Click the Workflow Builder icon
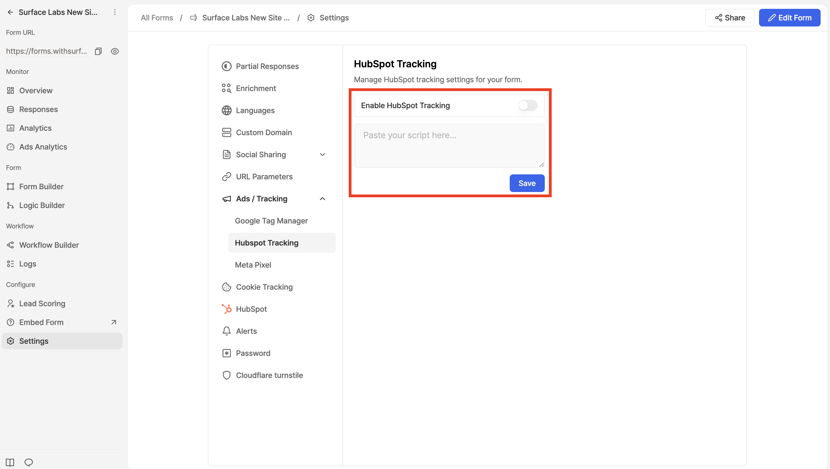Image resolution: width=830 pixels, height=469 pixels. [10, 245]
